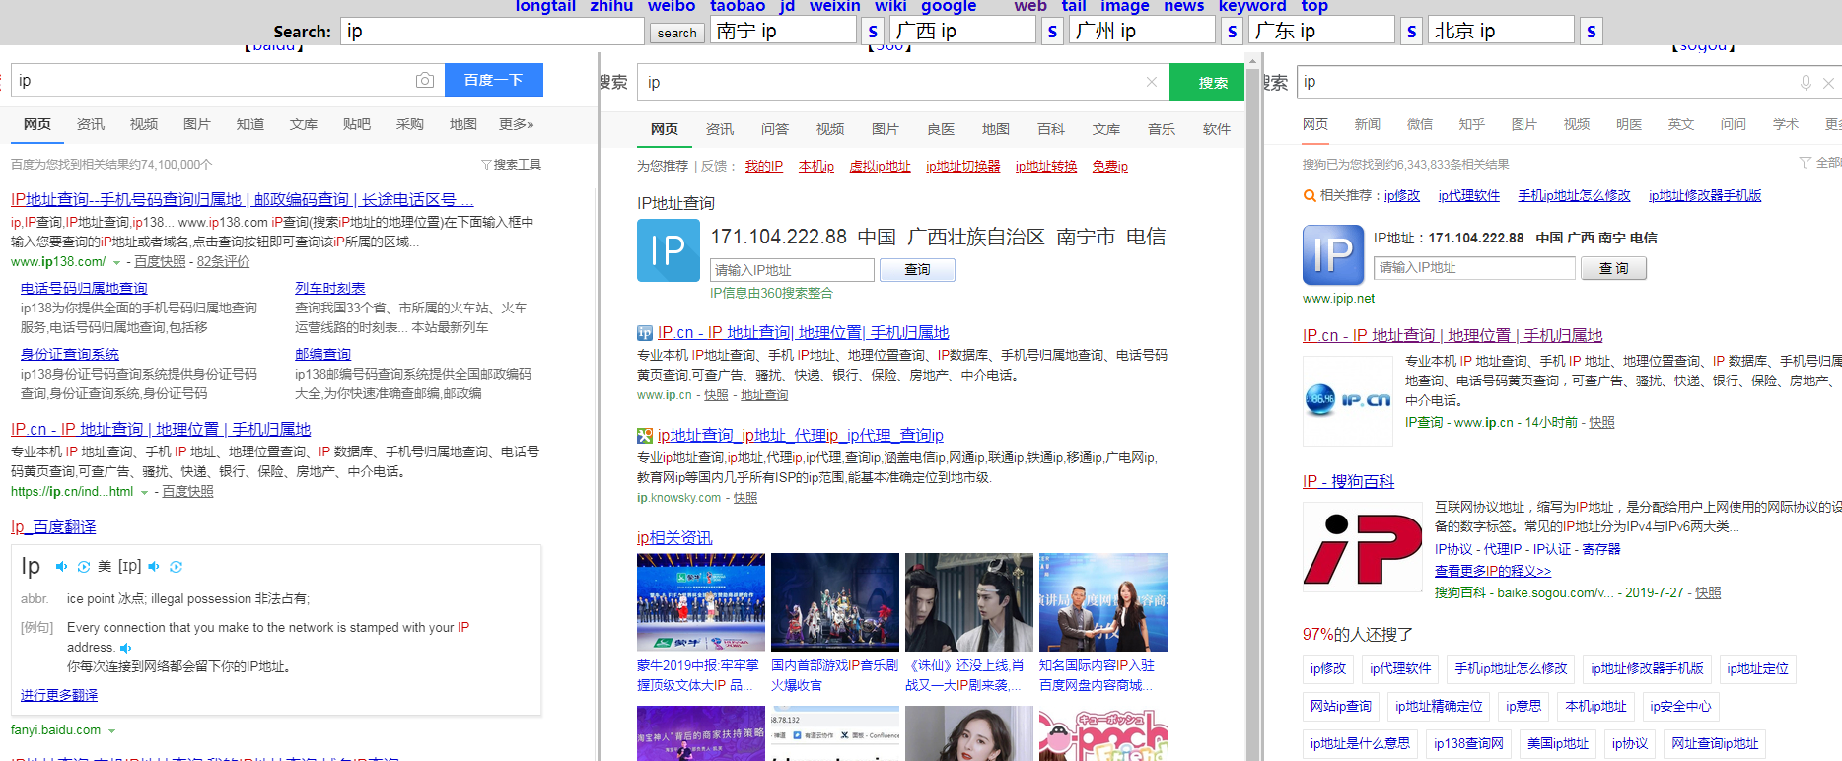Click the 美国ip地址 related tag
The width and height of the screenshot is (1842, 761).
(x=1558, y=743)
